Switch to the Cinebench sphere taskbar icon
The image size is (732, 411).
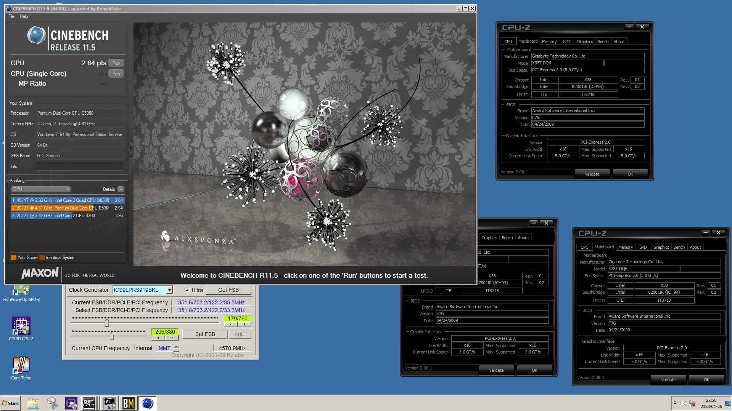tap(147, 403)
